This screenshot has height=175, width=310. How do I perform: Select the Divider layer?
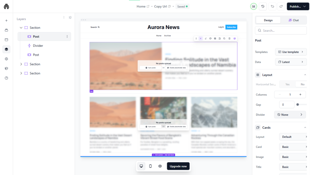[x=38, y=46]
